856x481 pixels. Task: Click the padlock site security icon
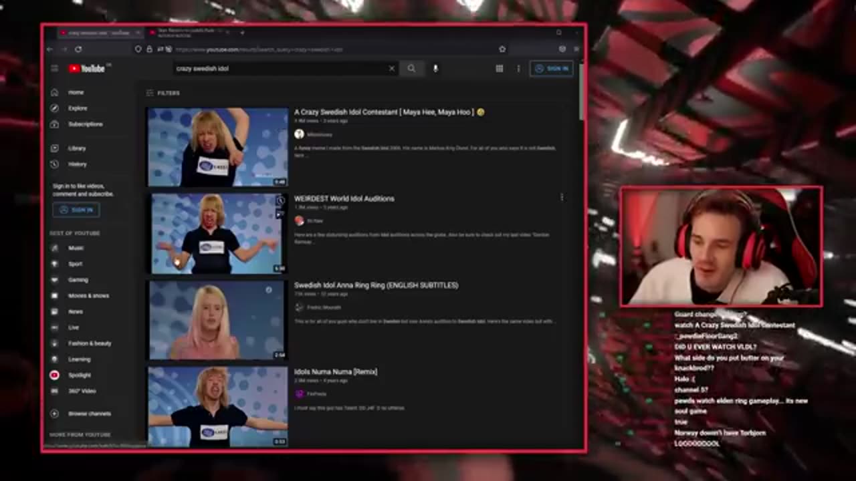coord(149,49)
